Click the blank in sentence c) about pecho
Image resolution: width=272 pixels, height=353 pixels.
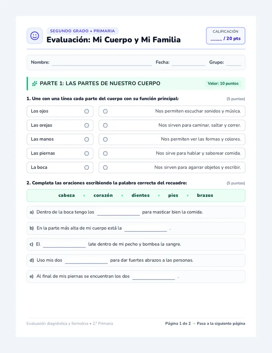click(x=64, y=245)
